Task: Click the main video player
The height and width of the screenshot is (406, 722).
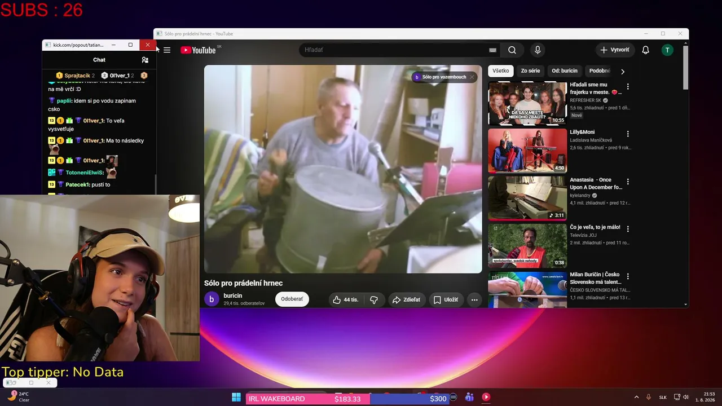Action: [x=343, y=169]
